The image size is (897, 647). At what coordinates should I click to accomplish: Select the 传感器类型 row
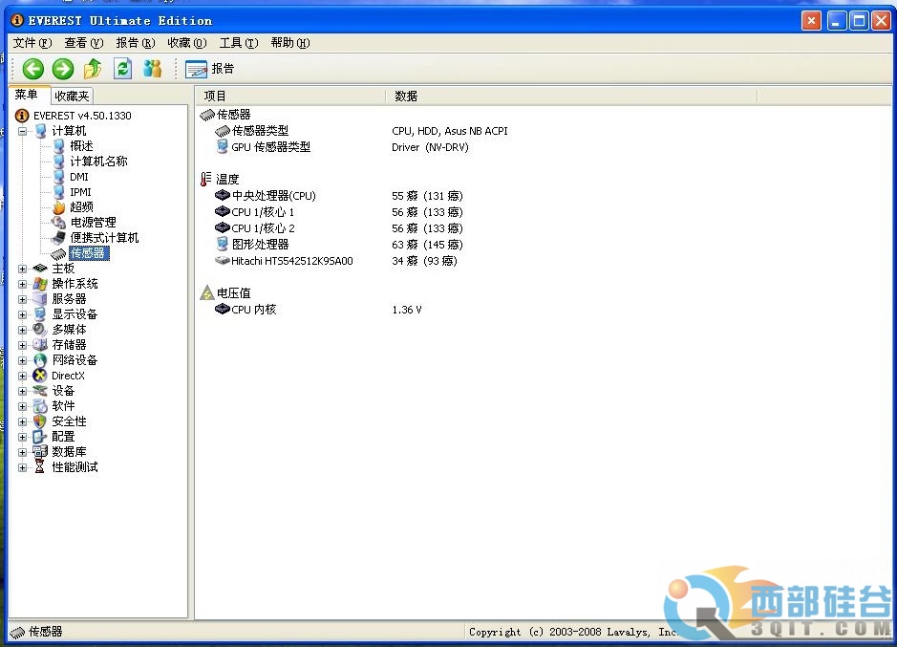pyautogui.click(x=361, y=131)
